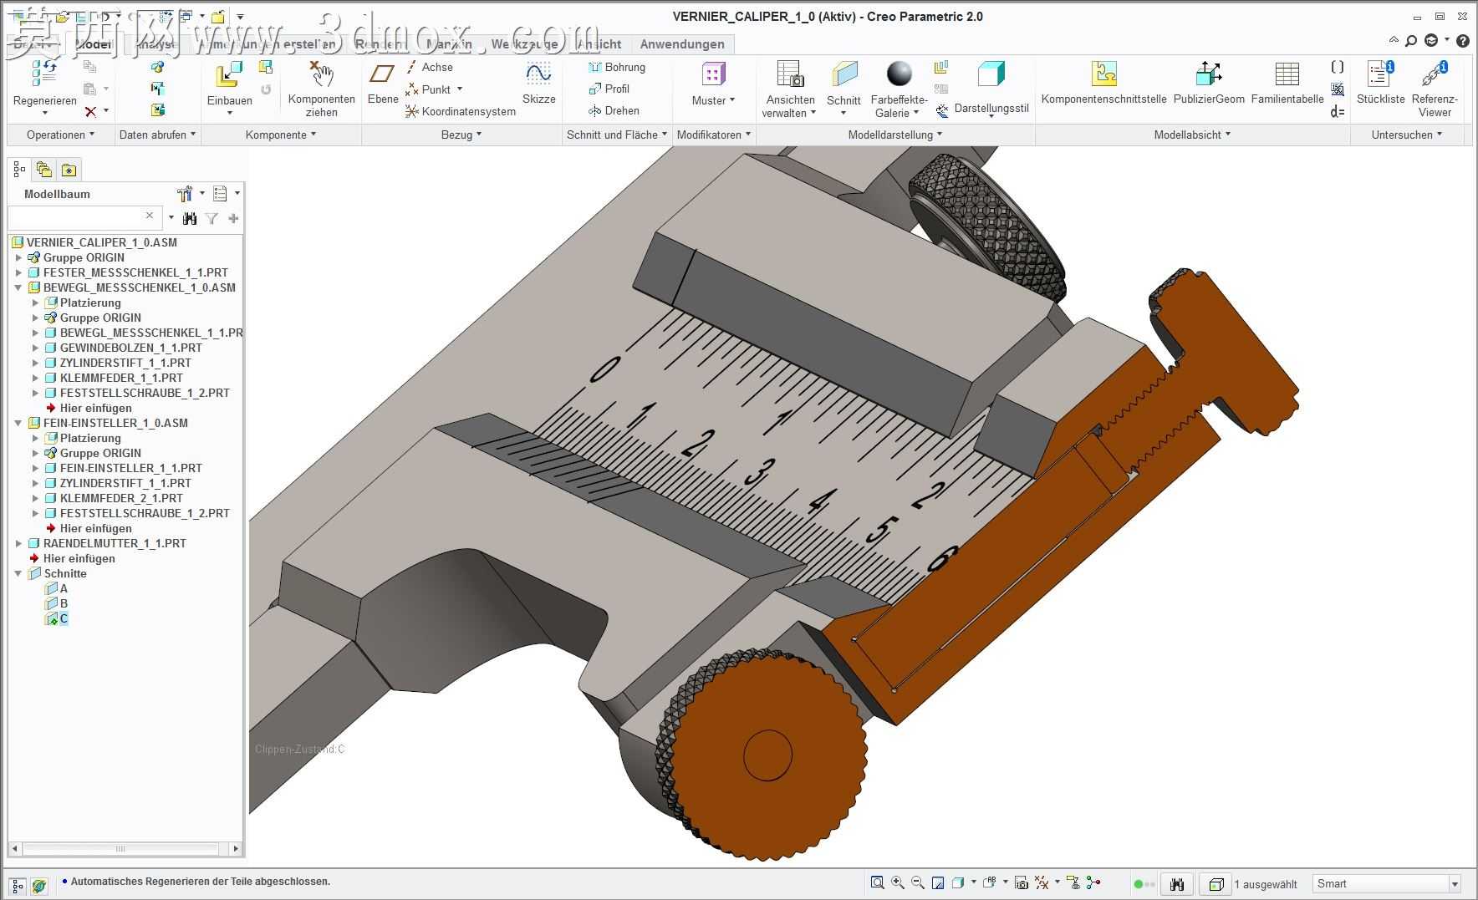Click the Schnitt section icon

click(x=843, y=74)
